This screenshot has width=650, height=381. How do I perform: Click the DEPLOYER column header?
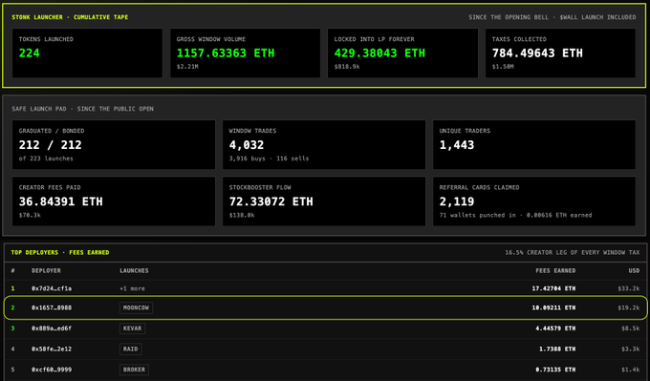[x=46, y=271]
